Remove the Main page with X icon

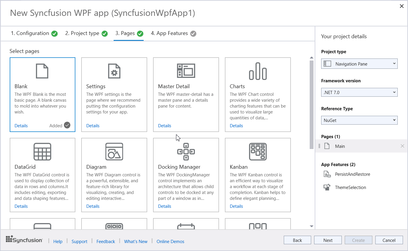point(402,146)
